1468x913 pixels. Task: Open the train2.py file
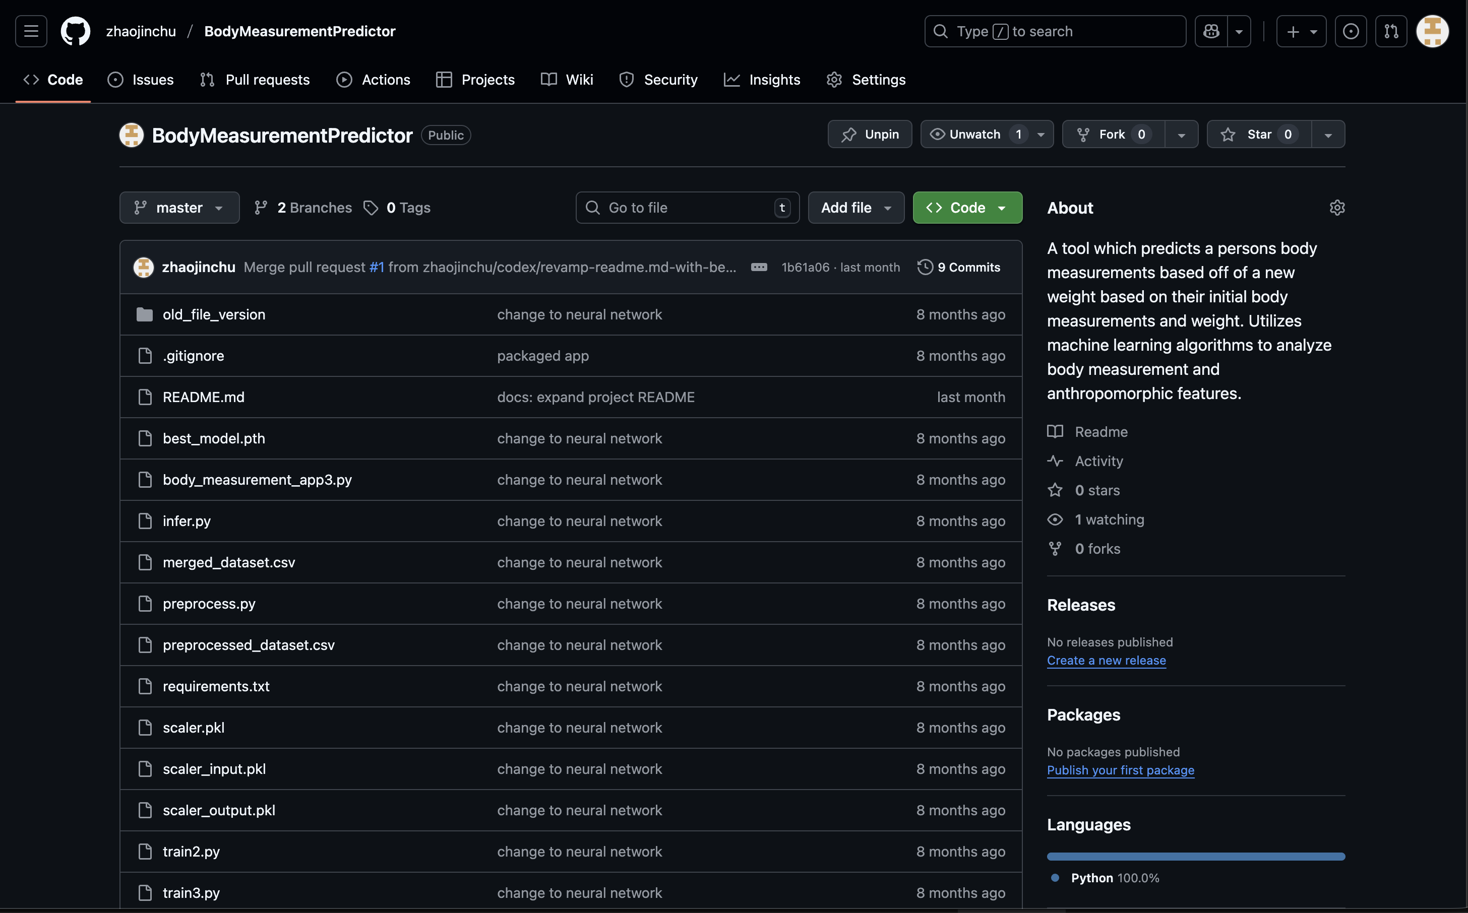point(191,852)
